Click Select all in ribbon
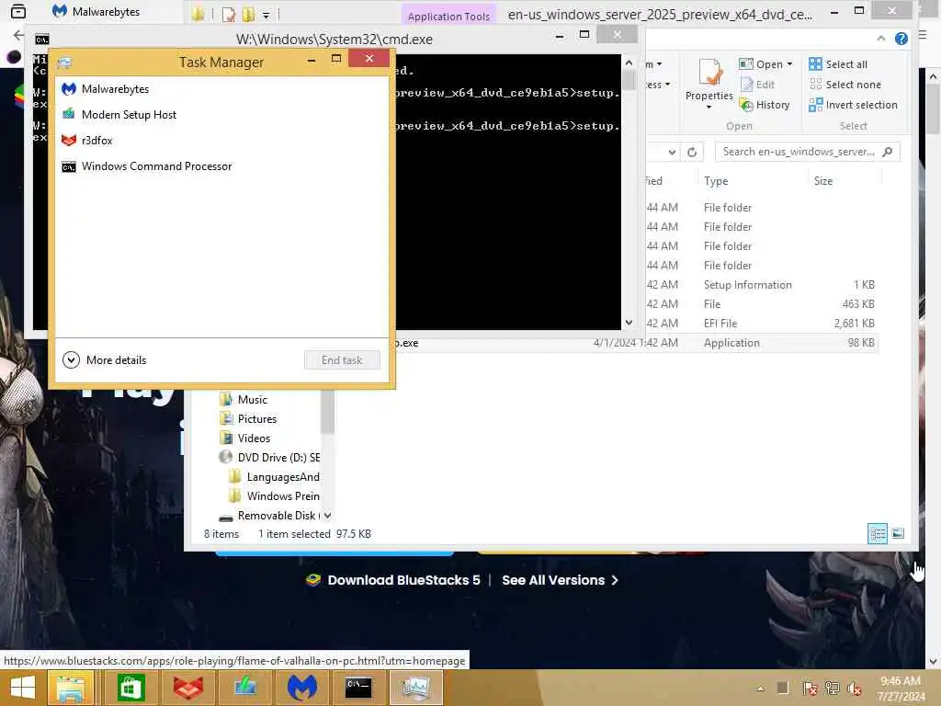The width and height of the screenshot is (941, 706). click(838, 64)
